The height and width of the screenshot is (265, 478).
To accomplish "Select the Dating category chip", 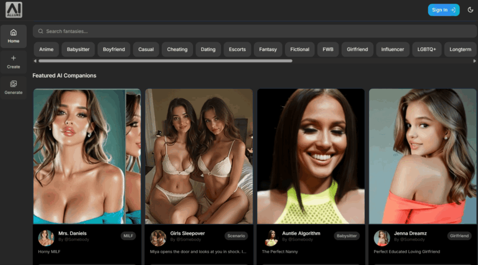I will (208, 49).
